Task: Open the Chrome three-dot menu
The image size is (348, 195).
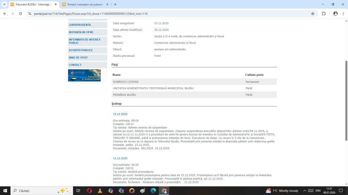Action: (343, 14)
